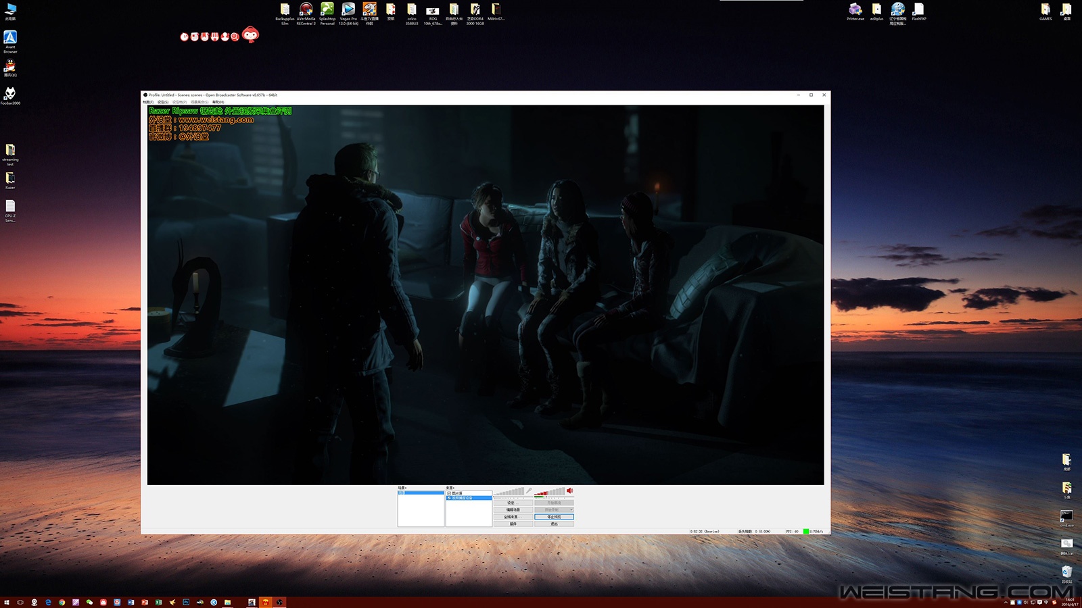Open first menu in OBS menu bar

pyautogui.click(x=148, y=102)
